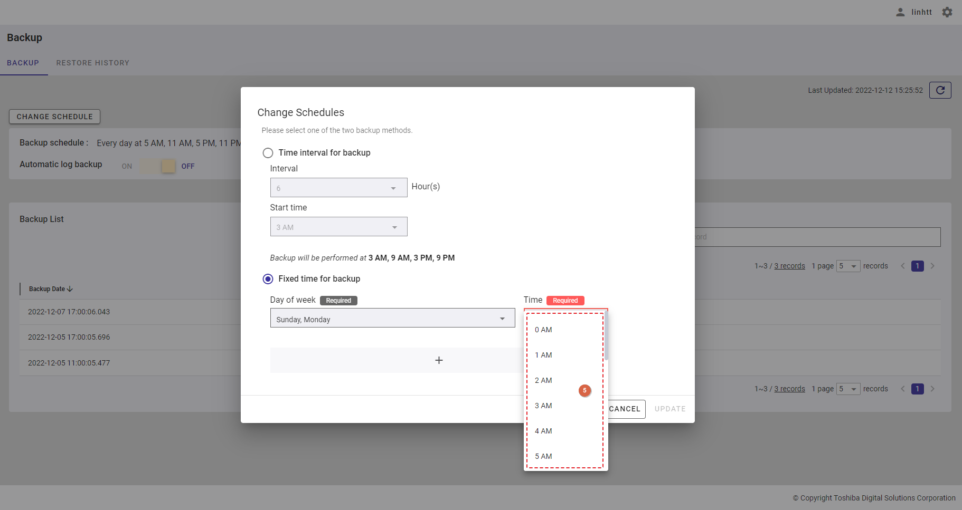Switch to the Restore History tab
This screenshot has height=510, width=962.
click(x=93, y=63)
